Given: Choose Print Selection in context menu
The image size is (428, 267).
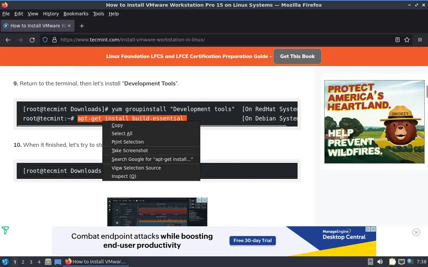Looking at the screenshot, I should [x=151, y=142].
